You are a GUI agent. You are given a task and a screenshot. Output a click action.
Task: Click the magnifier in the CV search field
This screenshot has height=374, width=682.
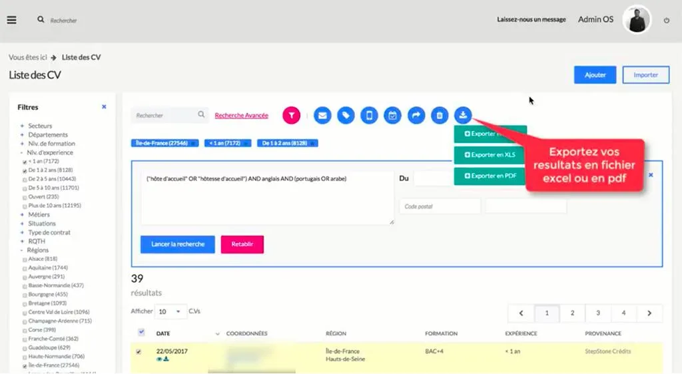click(201, 114)
